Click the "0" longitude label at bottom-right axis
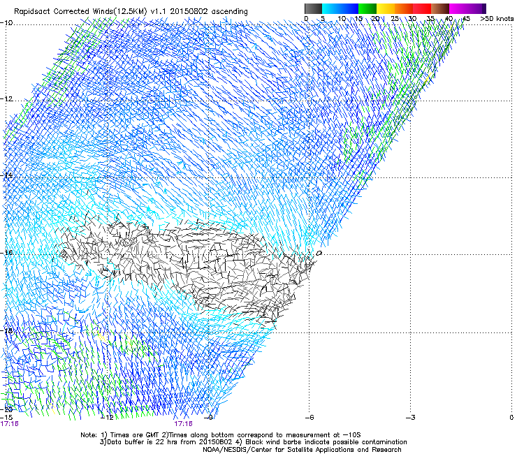 point(511,418)
